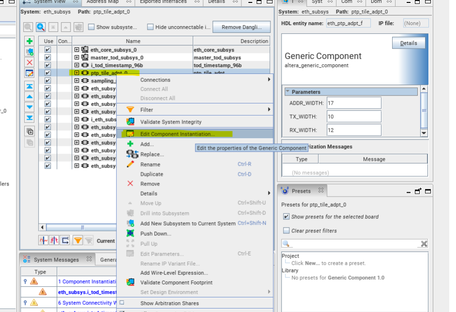This screenshot has width=456, height=312.
Task: Click the zoom in magnifier icon
Action: pyautogui.click(x=41, y=27)
